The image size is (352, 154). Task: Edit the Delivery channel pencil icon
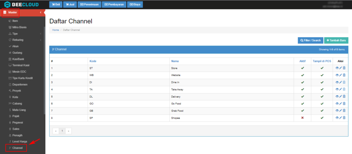(341, 96)
